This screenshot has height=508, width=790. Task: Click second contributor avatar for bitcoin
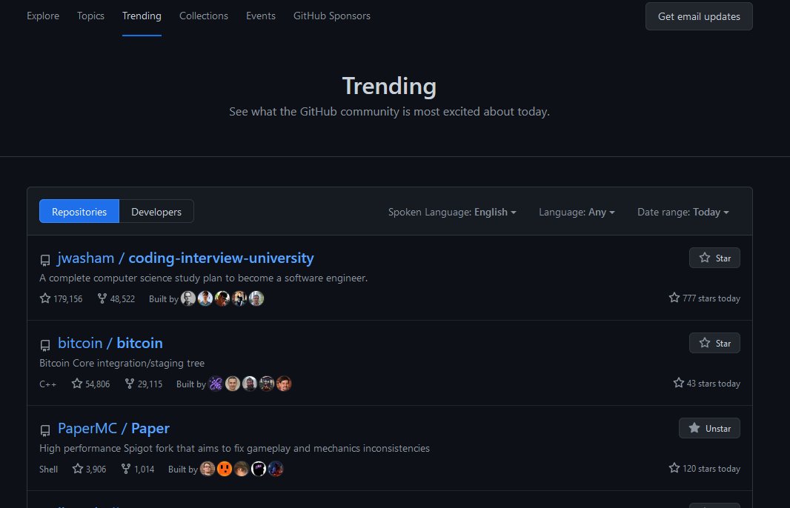pos(232,384)
